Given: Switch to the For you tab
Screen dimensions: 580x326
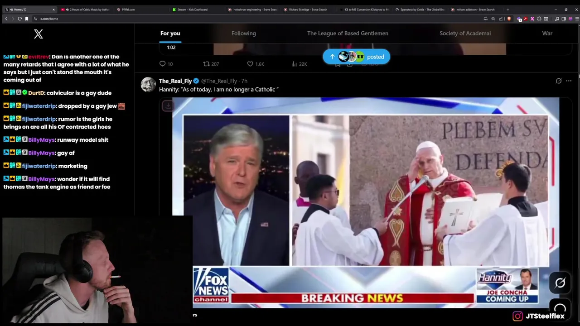Looking at the screenshot, I should tap(170, 33).
